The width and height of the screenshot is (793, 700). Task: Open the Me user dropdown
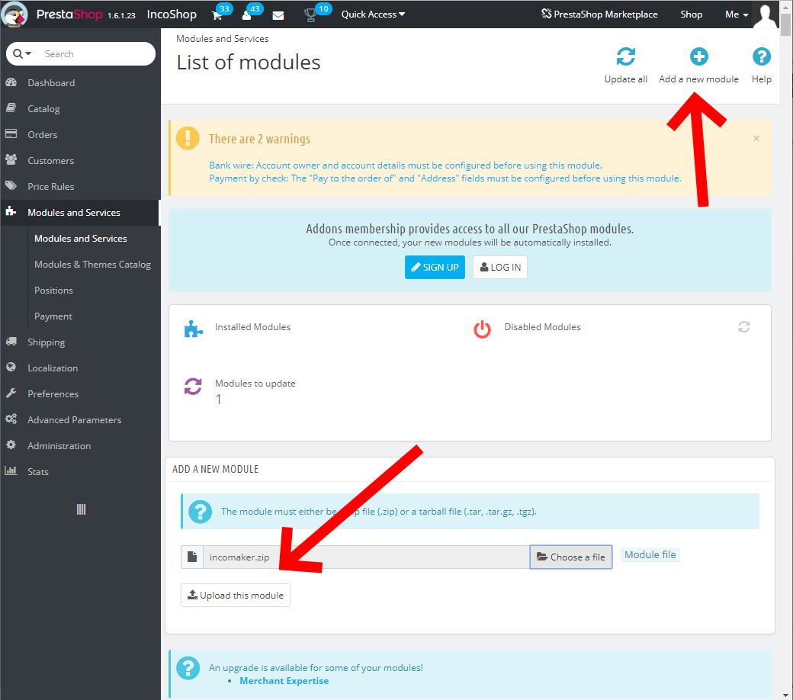click(x=736, y=14)
